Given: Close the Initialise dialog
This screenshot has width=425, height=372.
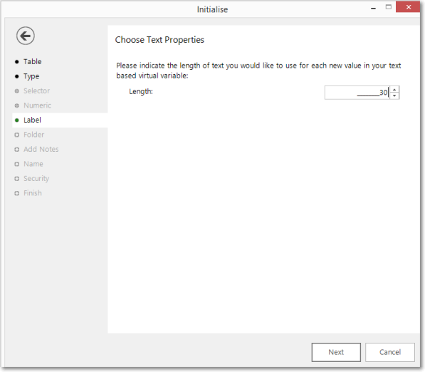Looking at the screenshot, I should 408,7.
